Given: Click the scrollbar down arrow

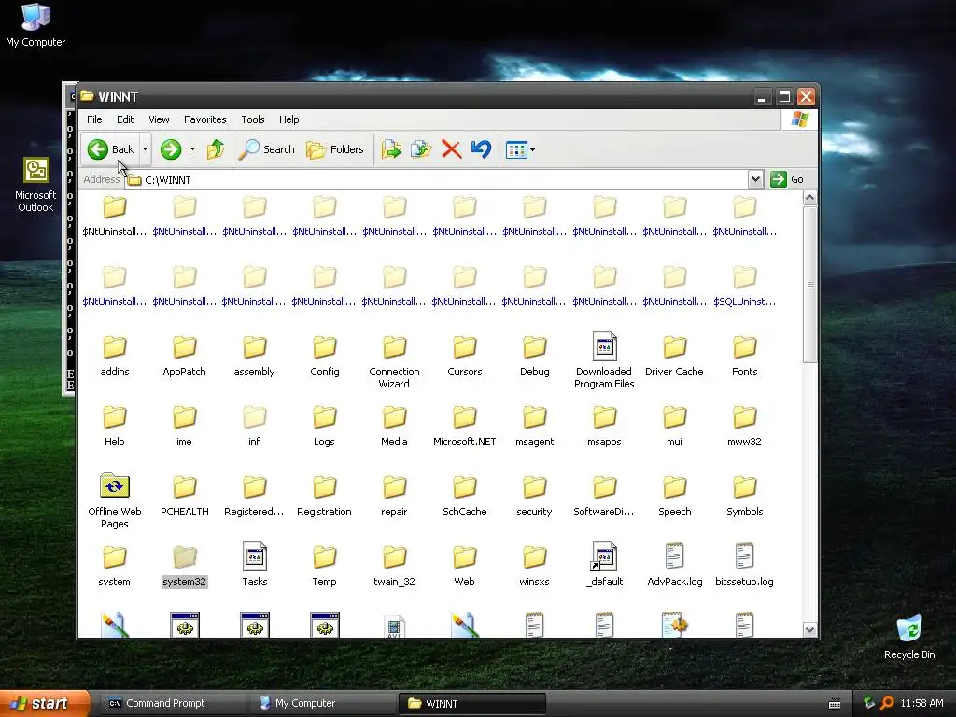Looking at the screenshot, I should point(809,630).
